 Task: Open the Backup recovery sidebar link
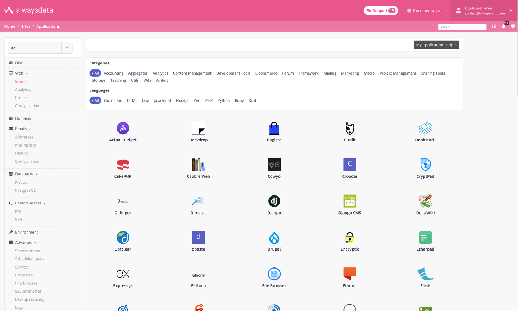pyautogui.click(x=29, y=299)
